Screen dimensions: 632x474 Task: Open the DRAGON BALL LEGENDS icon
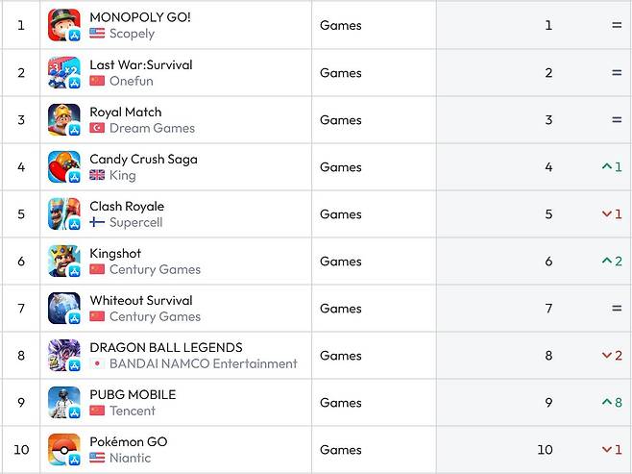[x=63, y=355]
